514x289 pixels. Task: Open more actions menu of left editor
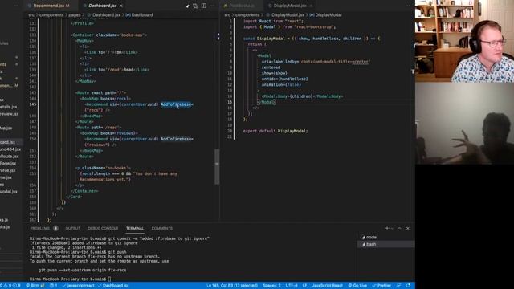point(212,6)
